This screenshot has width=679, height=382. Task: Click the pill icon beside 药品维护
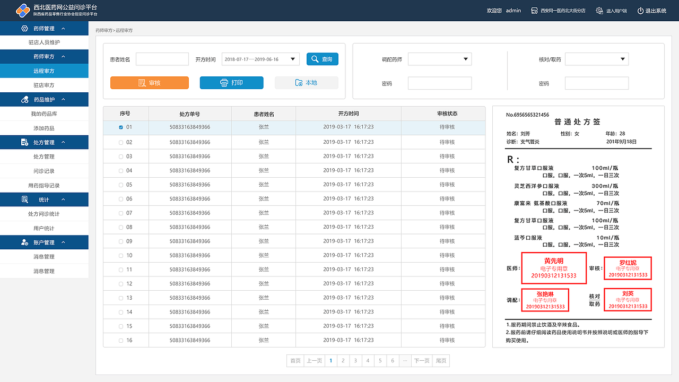coord(24,100)
